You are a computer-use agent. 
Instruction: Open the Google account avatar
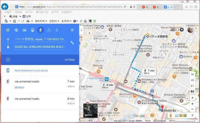coord(190,30)
